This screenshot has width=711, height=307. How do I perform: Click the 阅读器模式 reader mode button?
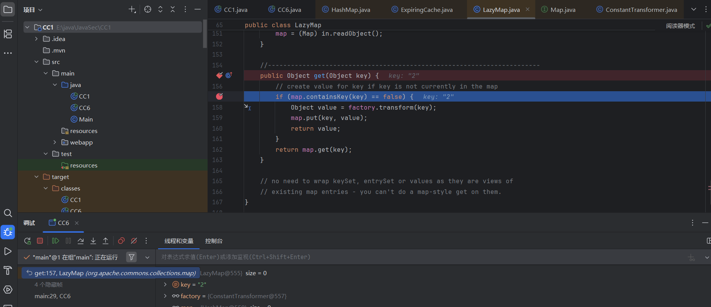[x=680, y=26]
